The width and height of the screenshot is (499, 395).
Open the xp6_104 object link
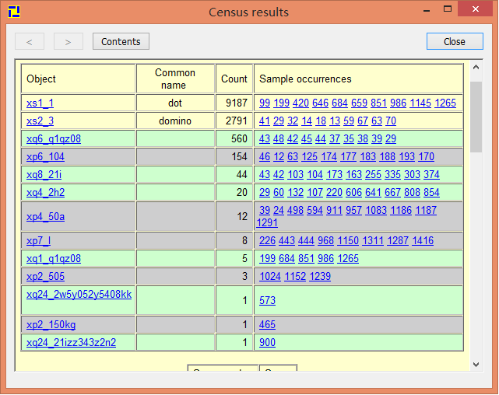tap(45, 156)
